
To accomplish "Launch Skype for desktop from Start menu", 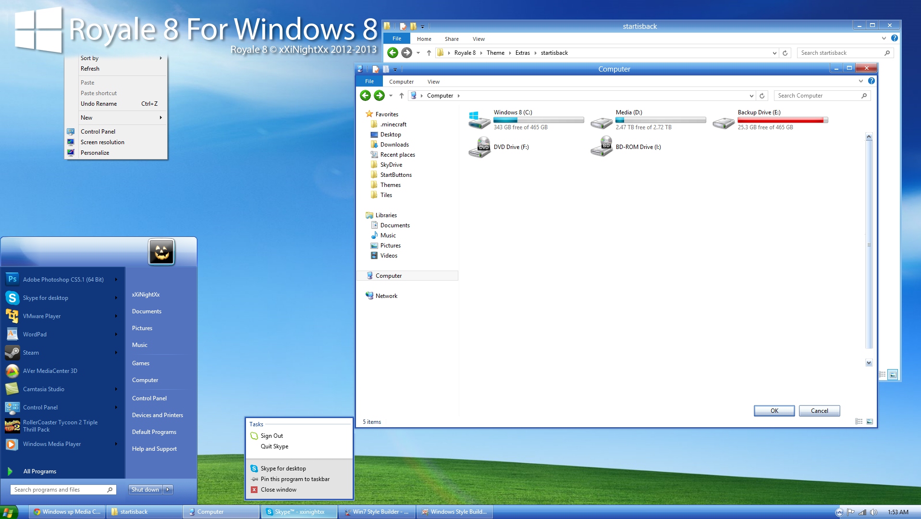I will 62,297.
